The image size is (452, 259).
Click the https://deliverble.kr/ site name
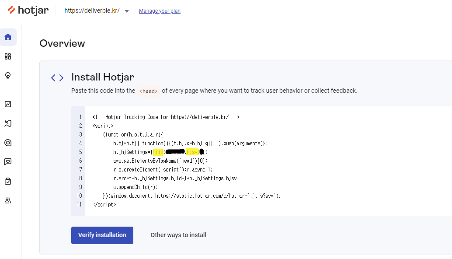point(92,10)
